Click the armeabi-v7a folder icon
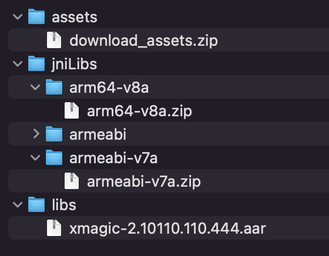The width and height of the screenshot is (329, 256). coord(54,157)
